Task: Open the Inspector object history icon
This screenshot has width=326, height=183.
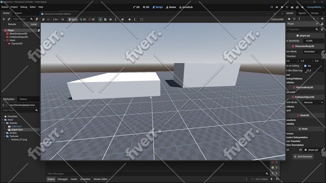Action: point(322,19)
